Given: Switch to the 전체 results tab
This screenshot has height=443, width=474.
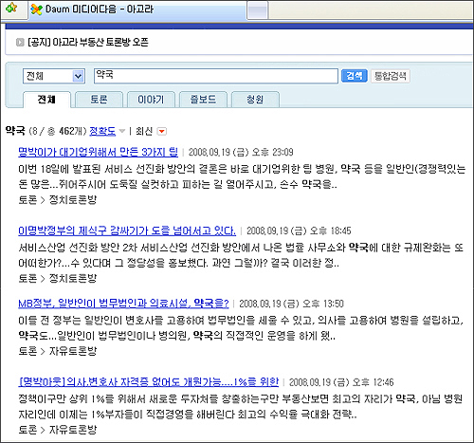Looking at the screenshot, I should coord(46,100).
